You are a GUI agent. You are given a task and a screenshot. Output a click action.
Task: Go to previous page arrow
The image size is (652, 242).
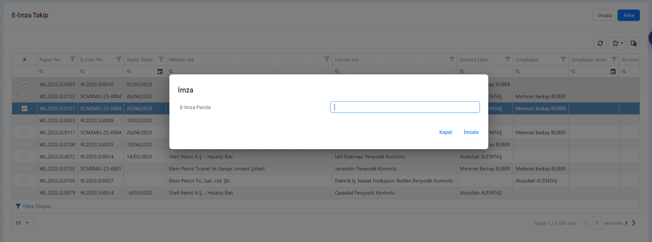[586, 223]
